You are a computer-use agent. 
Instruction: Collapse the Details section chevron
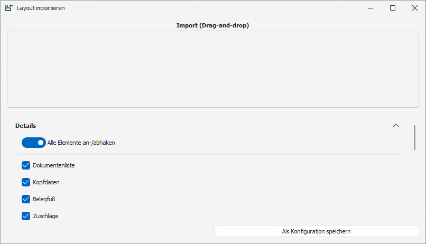point(396,126)
